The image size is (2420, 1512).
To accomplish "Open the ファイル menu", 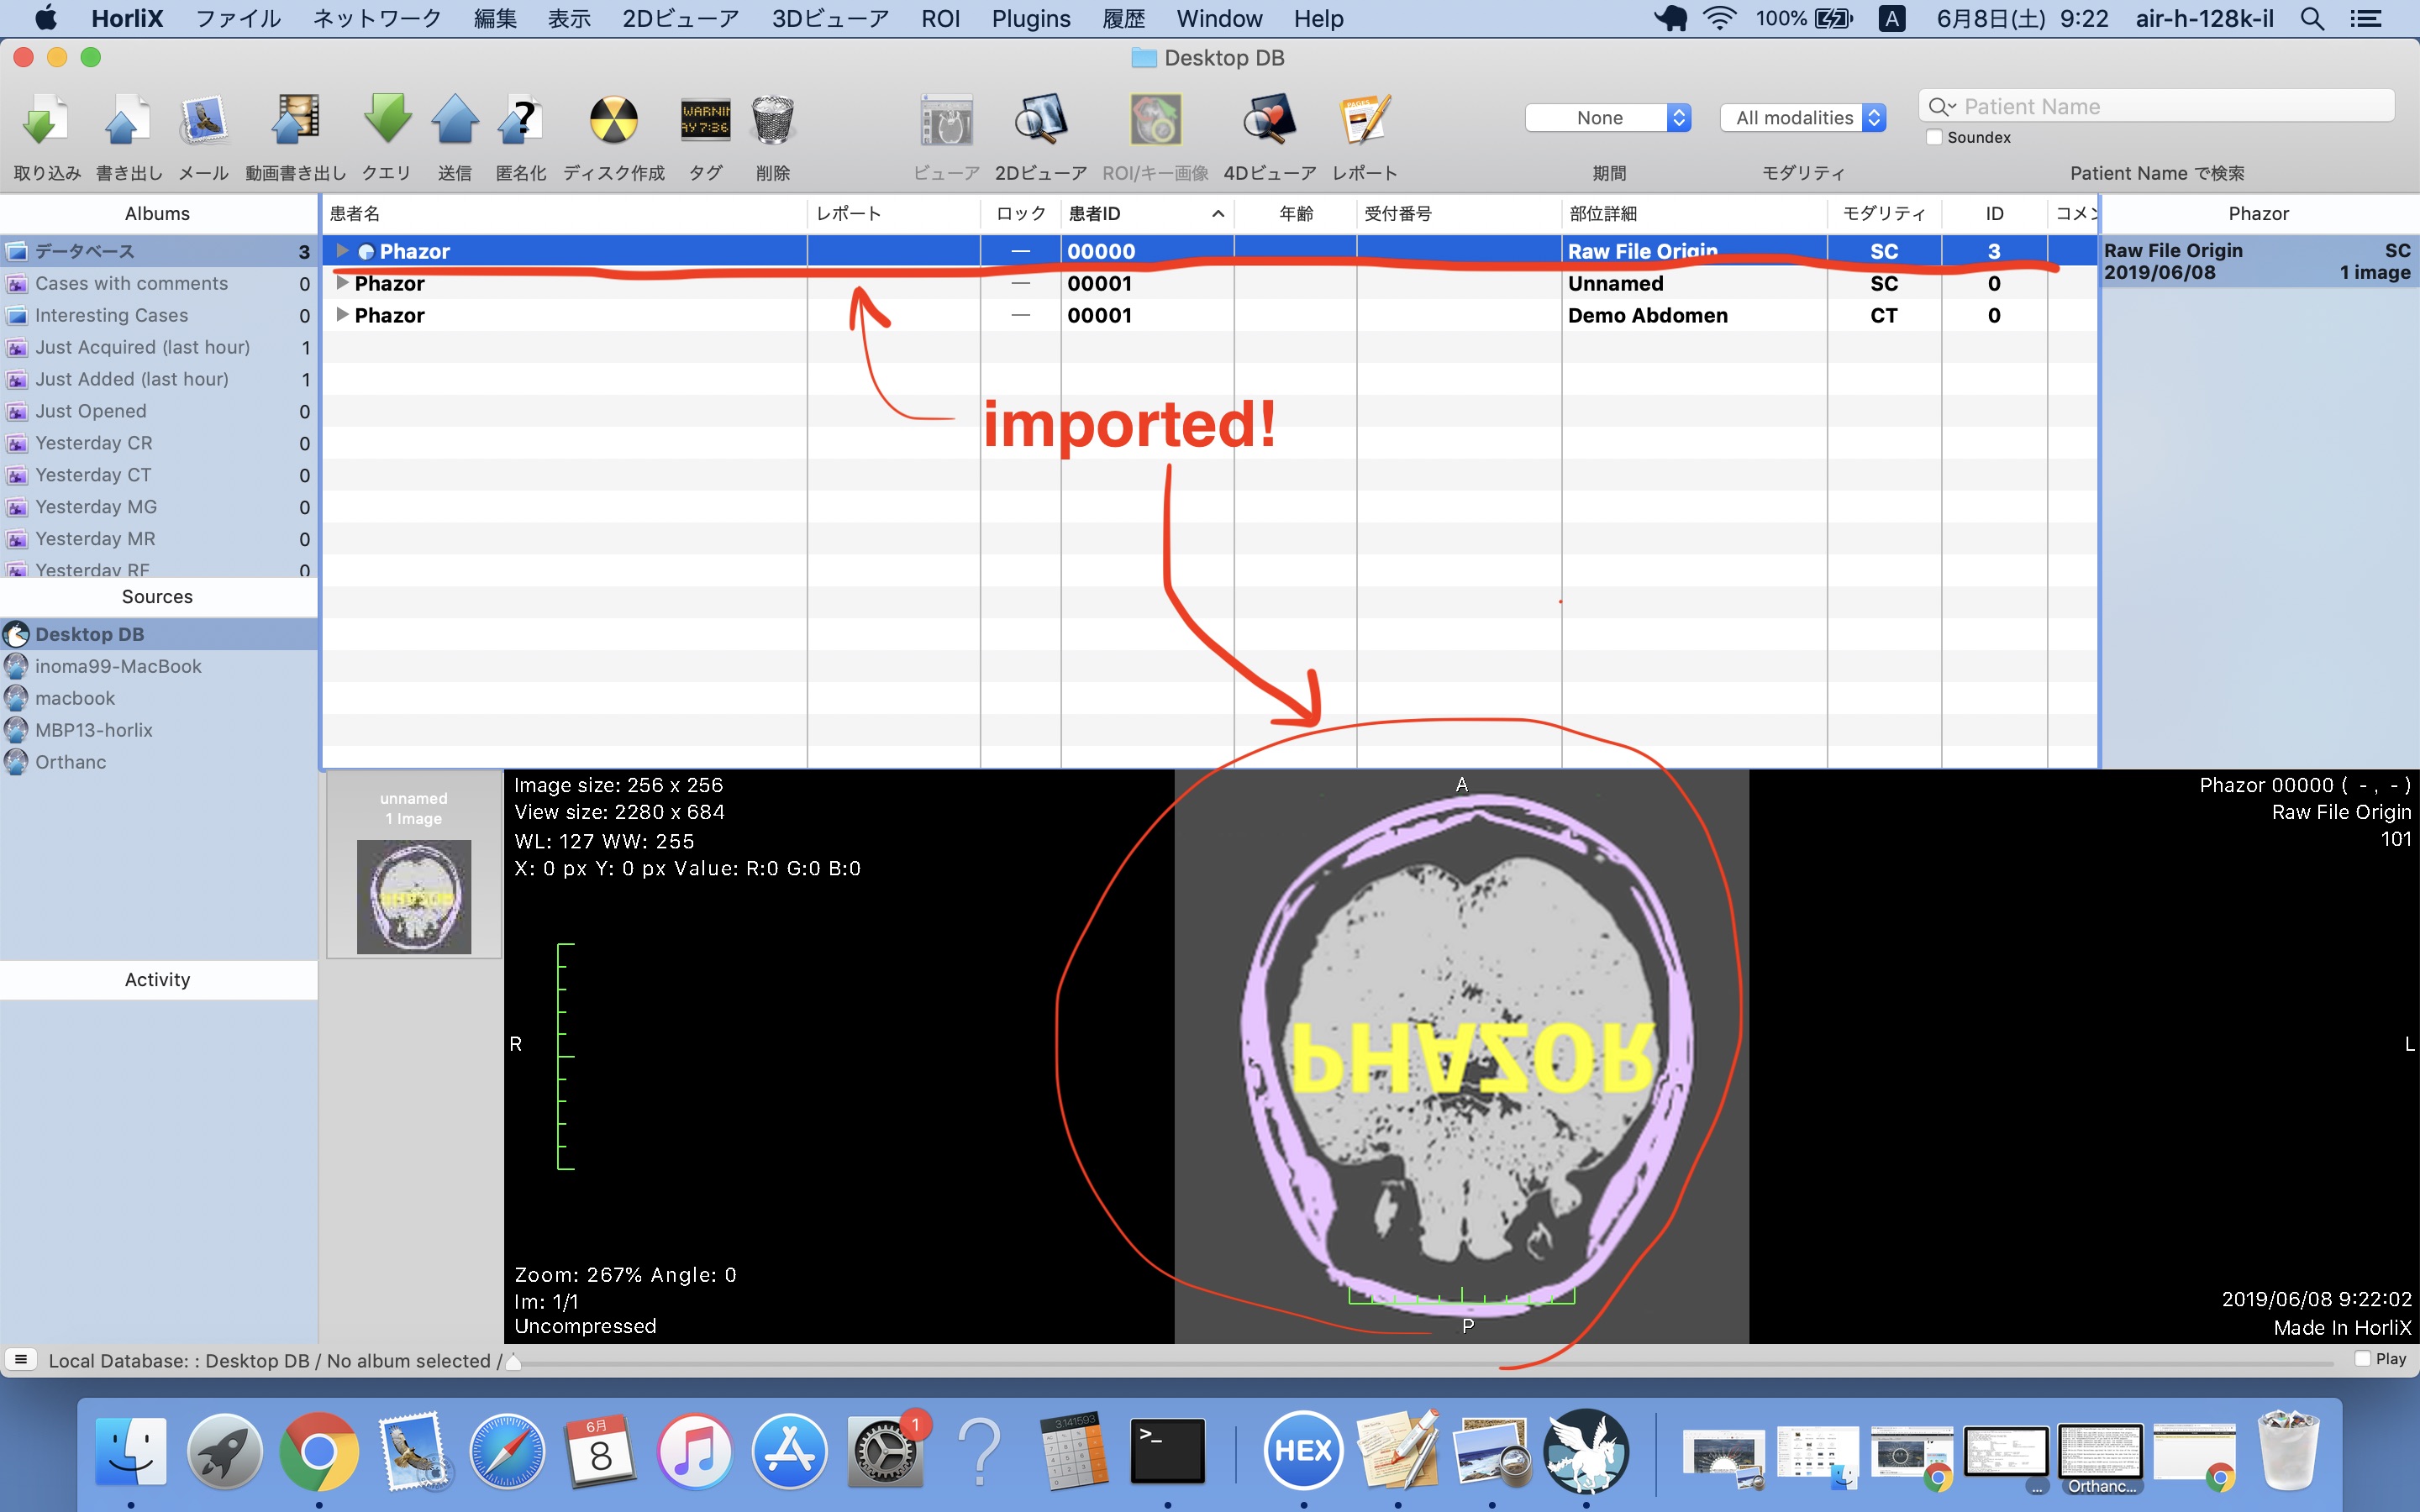I will click(238, 18).
